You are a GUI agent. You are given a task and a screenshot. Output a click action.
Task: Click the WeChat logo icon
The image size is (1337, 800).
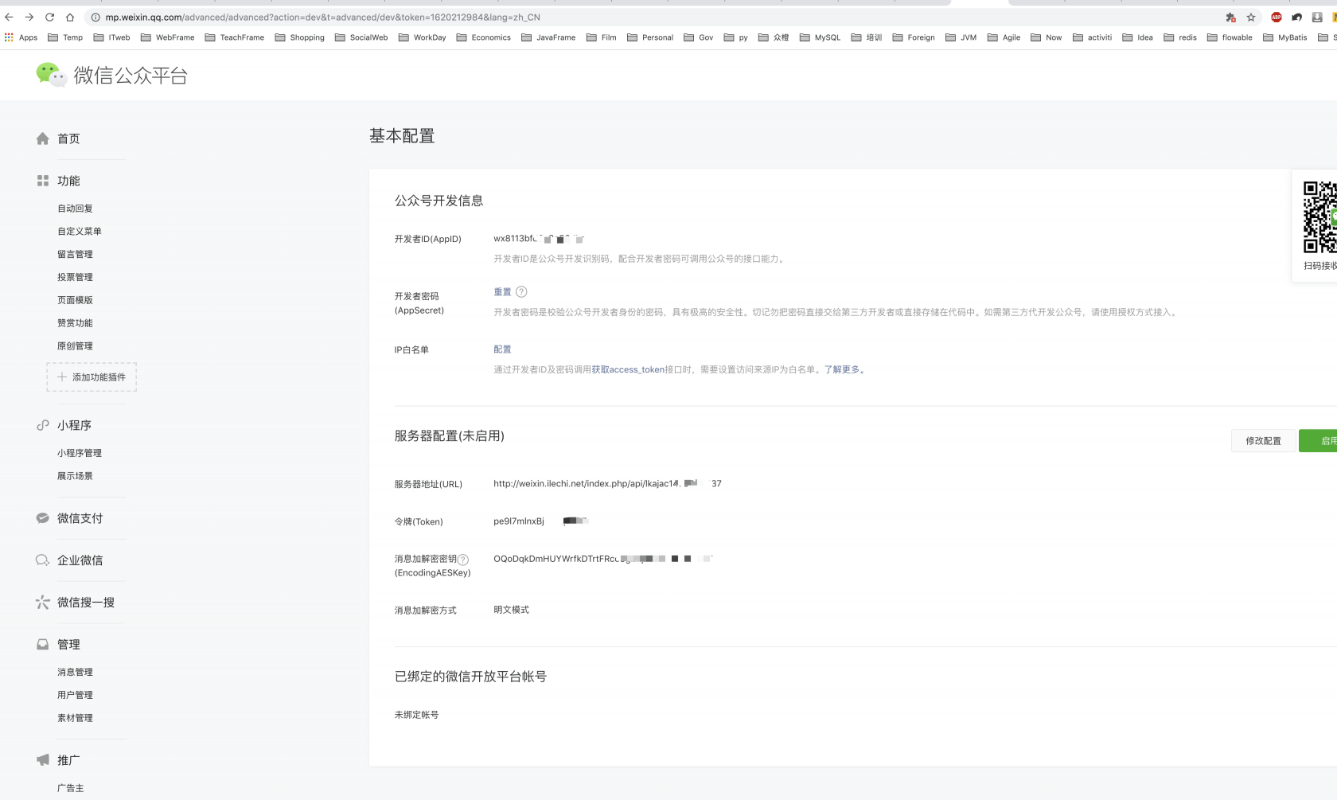pyautogui.click(x=51, y=75)
